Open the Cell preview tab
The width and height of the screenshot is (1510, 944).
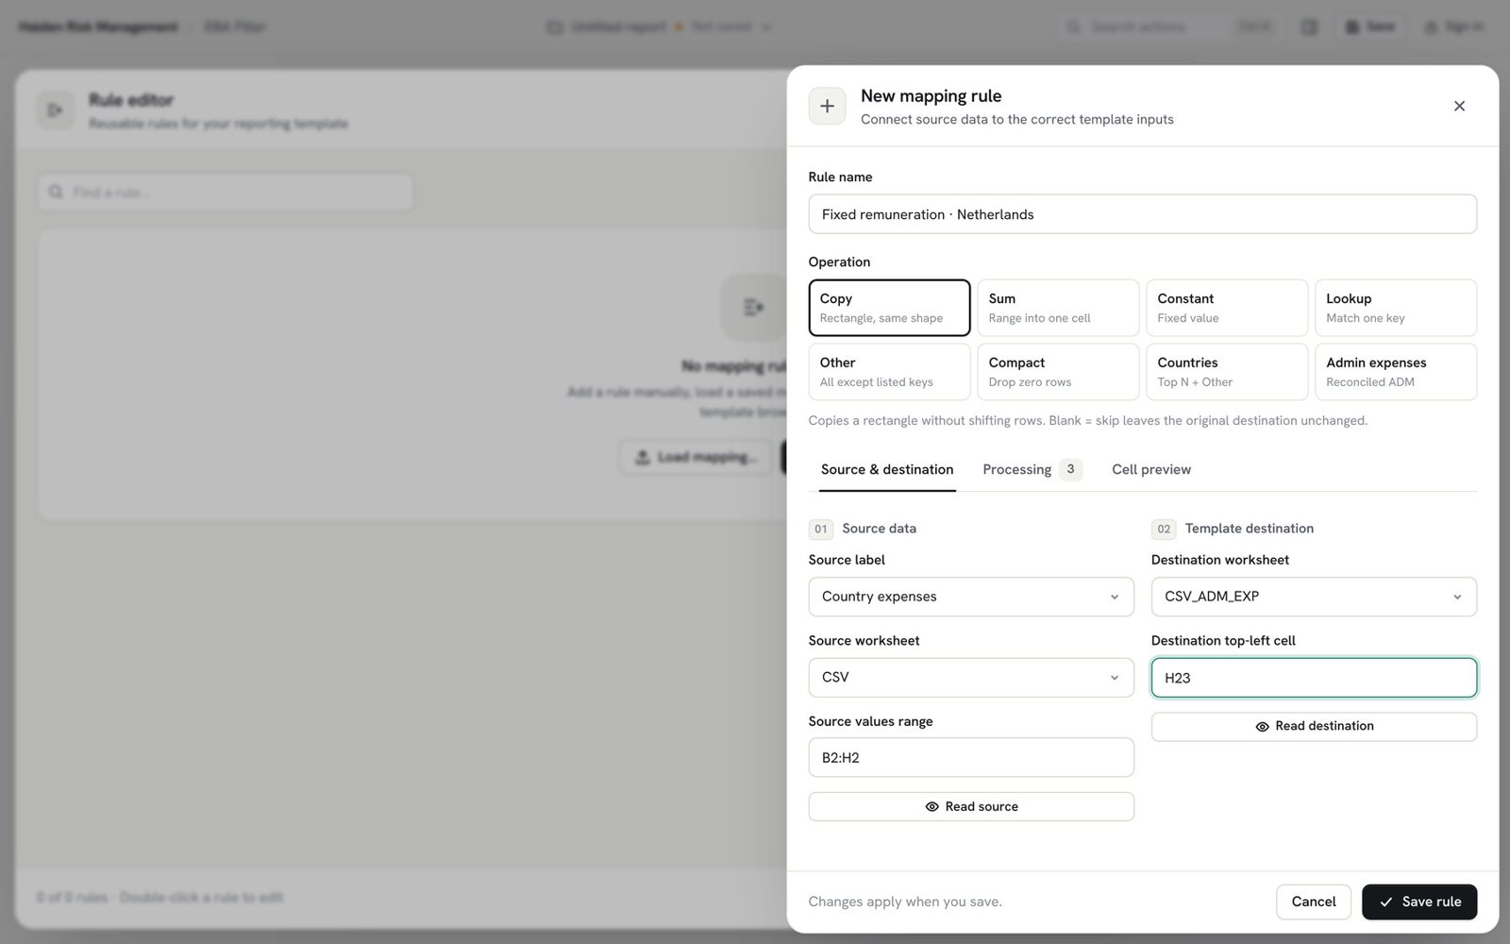pyautogui.click(x=1151, y=469)
